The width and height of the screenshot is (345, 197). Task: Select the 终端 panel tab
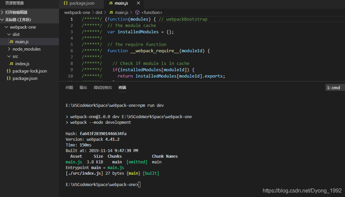122,88
